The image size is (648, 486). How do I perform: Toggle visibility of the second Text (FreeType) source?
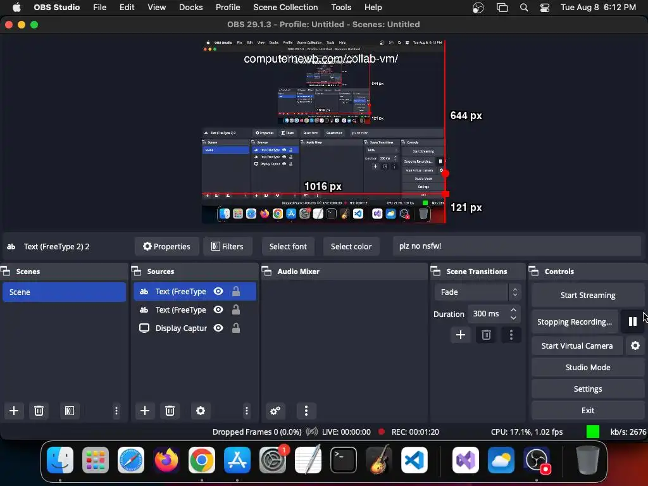point(218,309)
